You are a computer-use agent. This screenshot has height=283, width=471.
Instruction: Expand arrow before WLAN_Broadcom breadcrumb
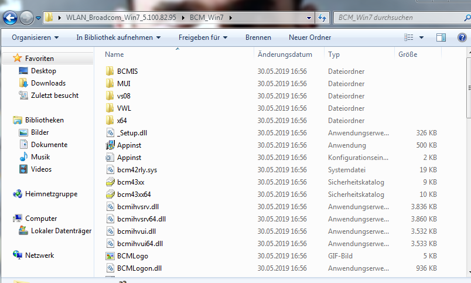(60, 18)
